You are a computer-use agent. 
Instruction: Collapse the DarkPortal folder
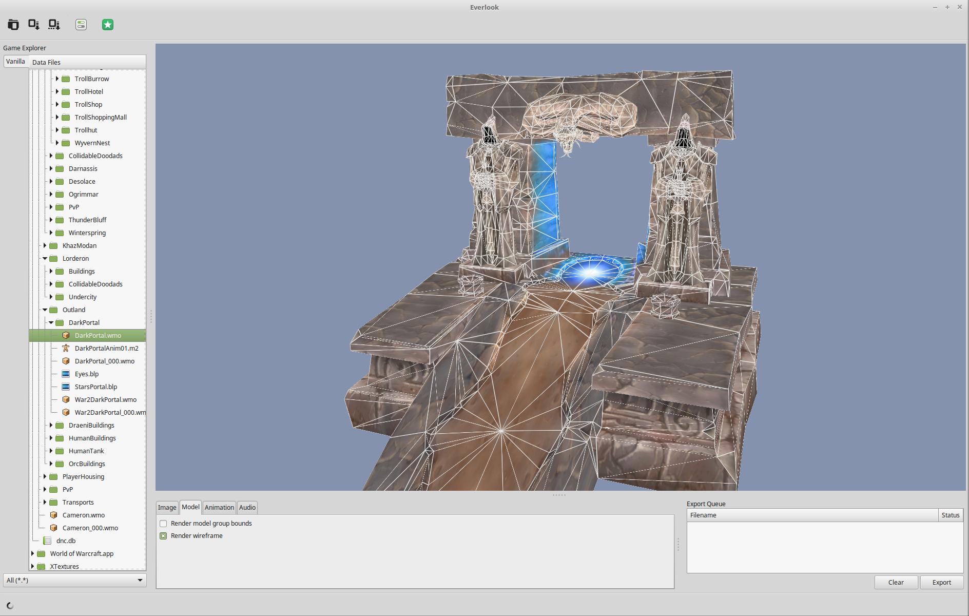[x=51, y=323]
